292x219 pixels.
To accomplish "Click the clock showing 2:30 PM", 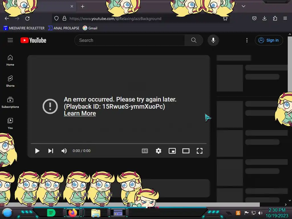I will pos(277,210).
